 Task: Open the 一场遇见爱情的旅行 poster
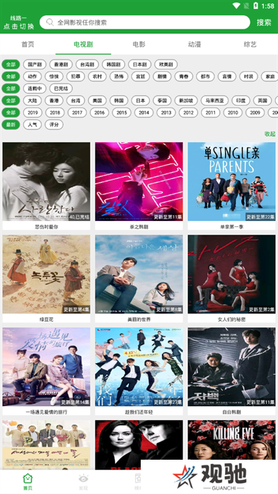coord(47,366)
